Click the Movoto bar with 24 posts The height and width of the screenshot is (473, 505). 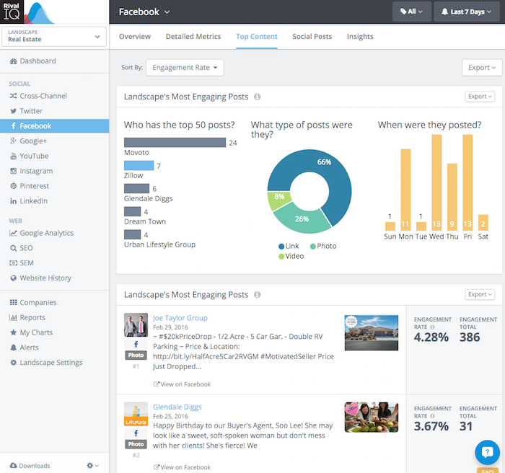pyautogui.click(x=175, y=143)
